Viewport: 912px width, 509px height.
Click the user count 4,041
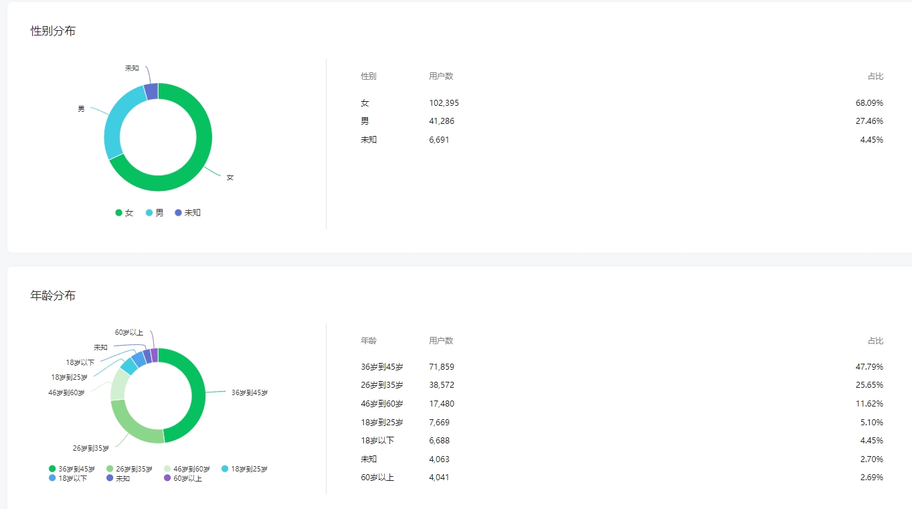tap(439, 478)
